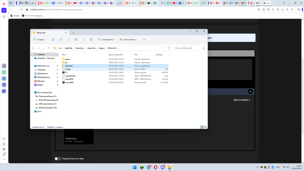Click the Copy icon in Explorer toolbar
This screenshot has height=171, width=304.
(x=61, y=39)
